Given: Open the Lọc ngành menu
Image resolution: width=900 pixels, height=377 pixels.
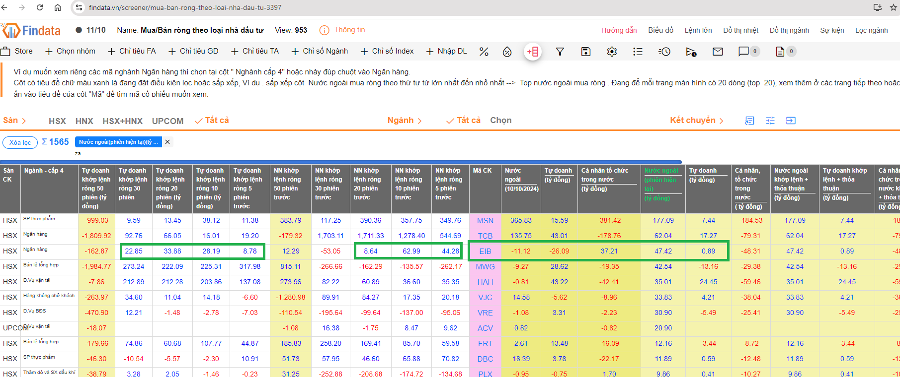Looking at the screenshot, I should [871, 30].
